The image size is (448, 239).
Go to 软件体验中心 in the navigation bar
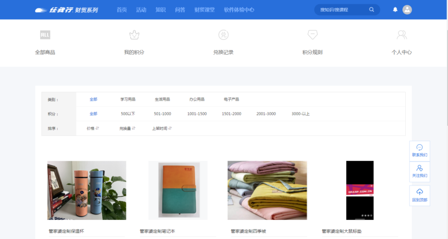click(239, 10)
